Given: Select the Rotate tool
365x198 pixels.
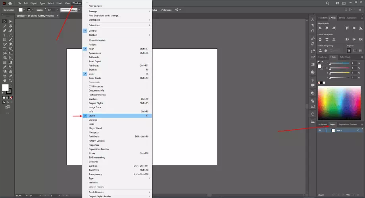Looking at the screenshot, I should click(5, 49).
